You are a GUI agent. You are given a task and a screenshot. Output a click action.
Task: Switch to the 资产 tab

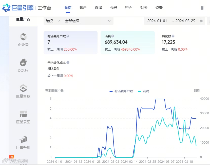tap(129, 8)
